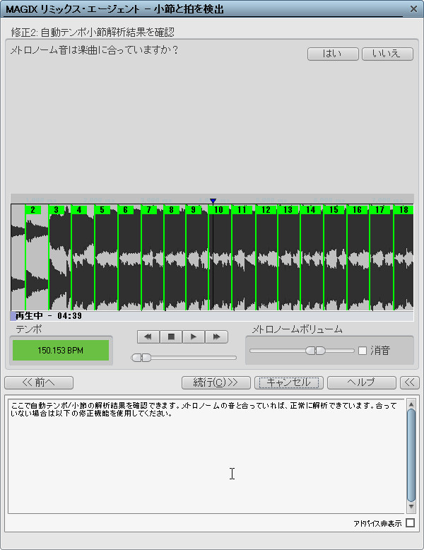Continue with the 続行(C)>> button
The width and height of the screenshot is (424, 550).
click(216, 382)
